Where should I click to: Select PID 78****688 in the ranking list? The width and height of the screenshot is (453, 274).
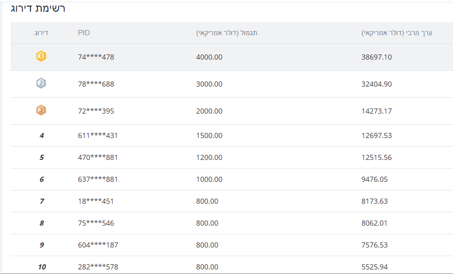coord(96,84)
